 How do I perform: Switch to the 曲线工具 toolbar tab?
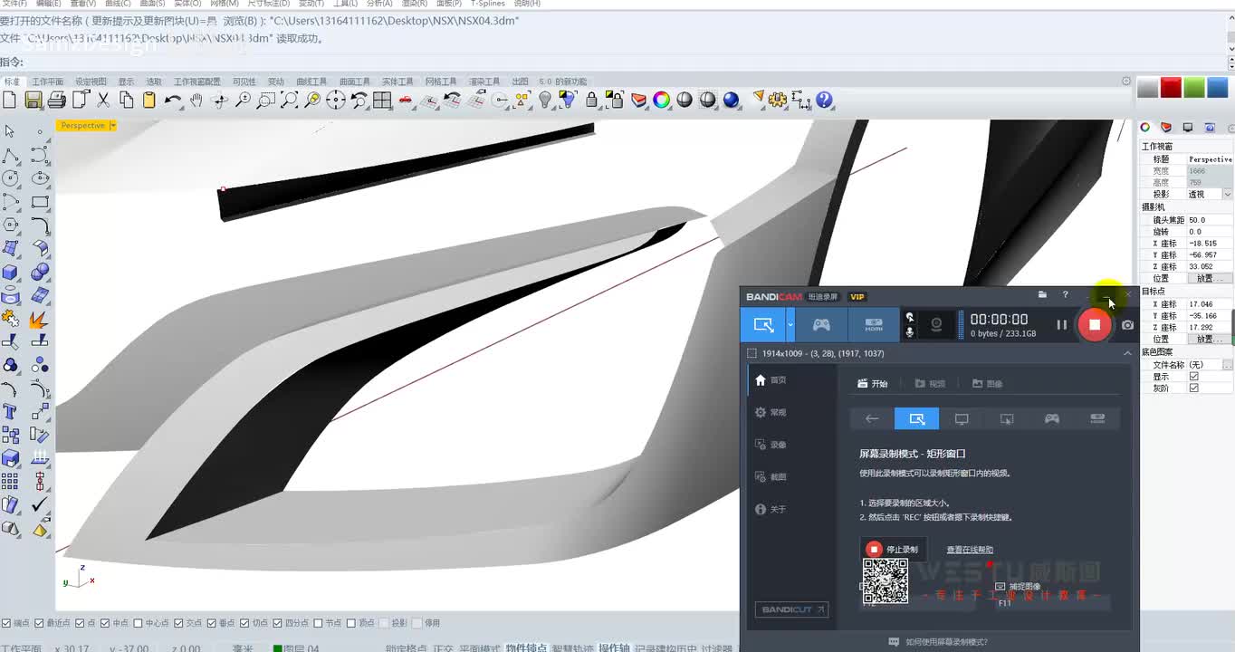coord(311,81)
